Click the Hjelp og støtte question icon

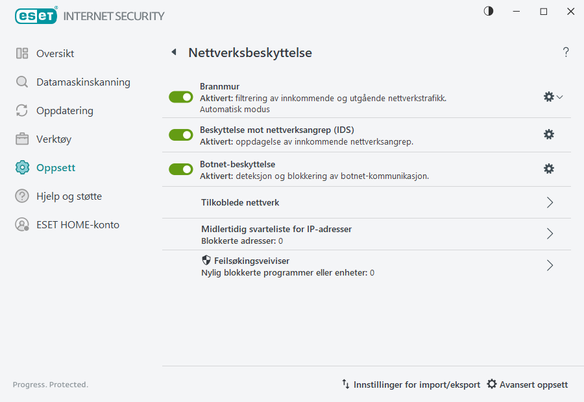pyautogui.click(x=21, y=196)
